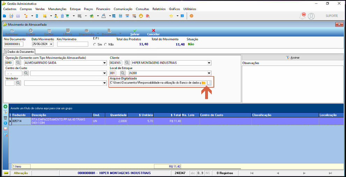
Task: Click the Nro Documento input field
Action: click(14, 44)
